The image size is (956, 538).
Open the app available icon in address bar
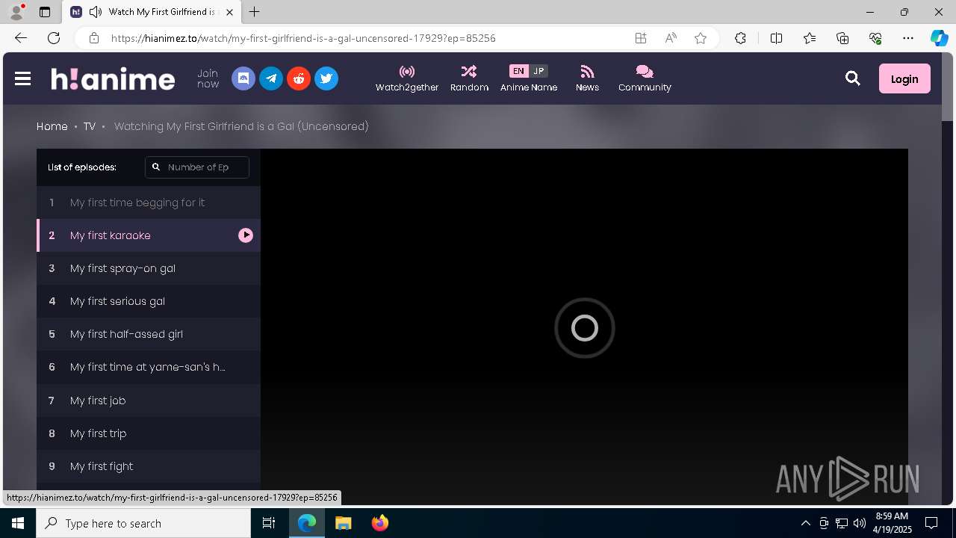click(641, 38)
